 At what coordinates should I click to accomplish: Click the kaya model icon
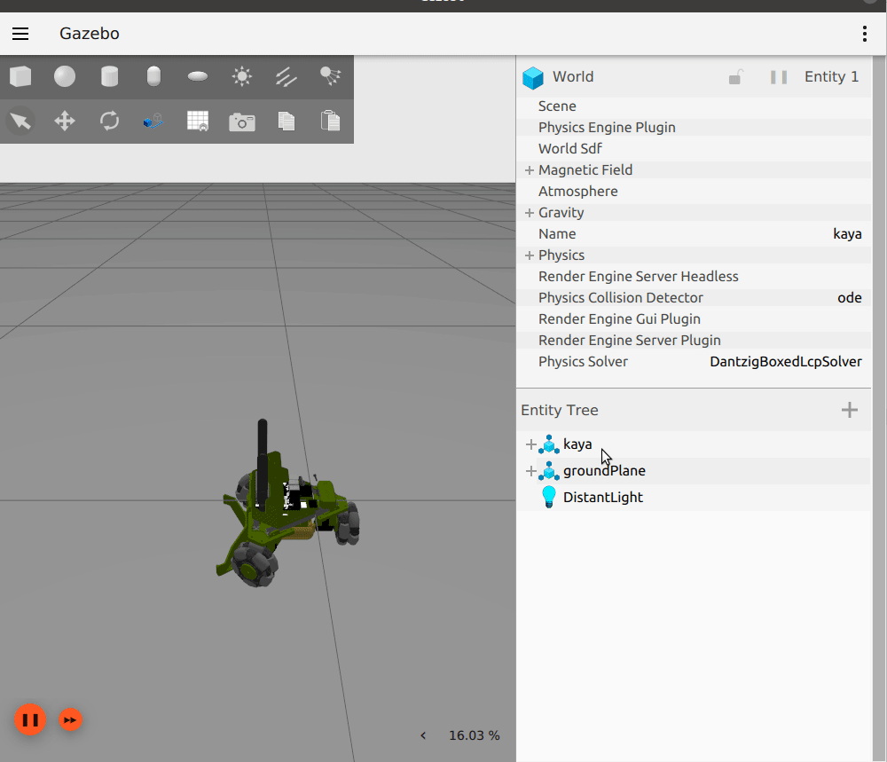(x=549, y=444)
